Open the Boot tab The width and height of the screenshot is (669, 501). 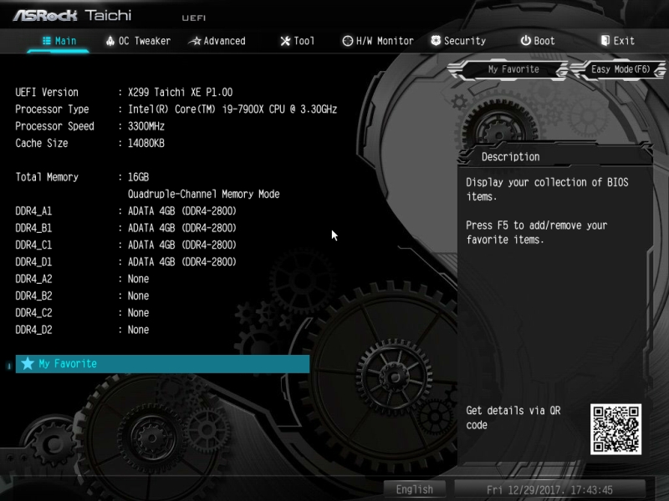(538, 41)
